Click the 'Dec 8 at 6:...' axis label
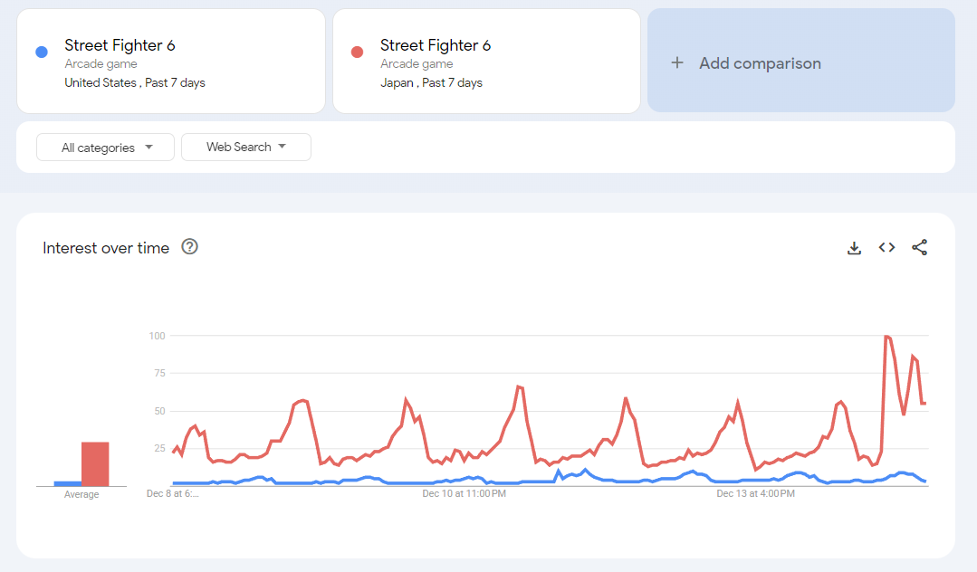Image resolution: width=977 pixels, height=572 pixels. coord(173,493)
